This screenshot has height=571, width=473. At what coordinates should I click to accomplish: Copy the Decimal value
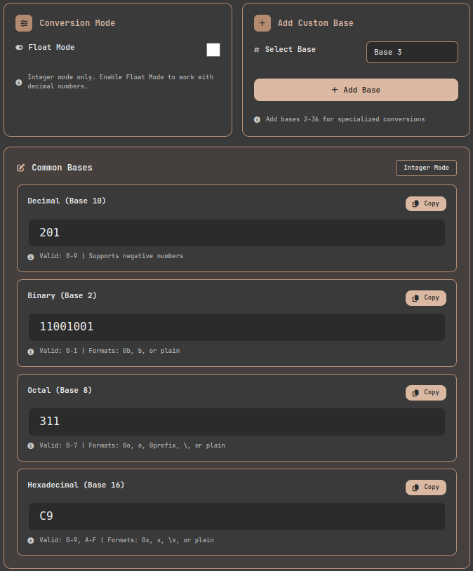coord(425,203)
